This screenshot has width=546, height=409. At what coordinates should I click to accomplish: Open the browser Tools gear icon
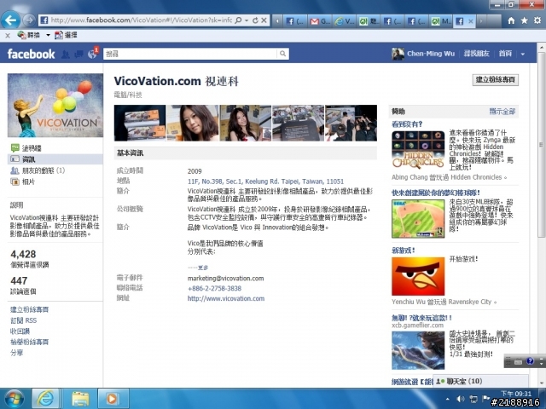537,20
